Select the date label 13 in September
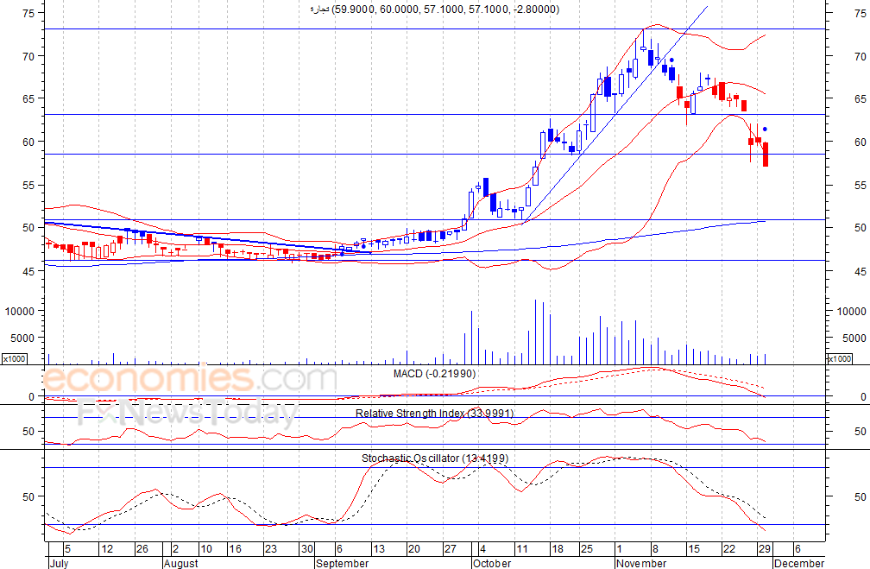 coord(378,549)
